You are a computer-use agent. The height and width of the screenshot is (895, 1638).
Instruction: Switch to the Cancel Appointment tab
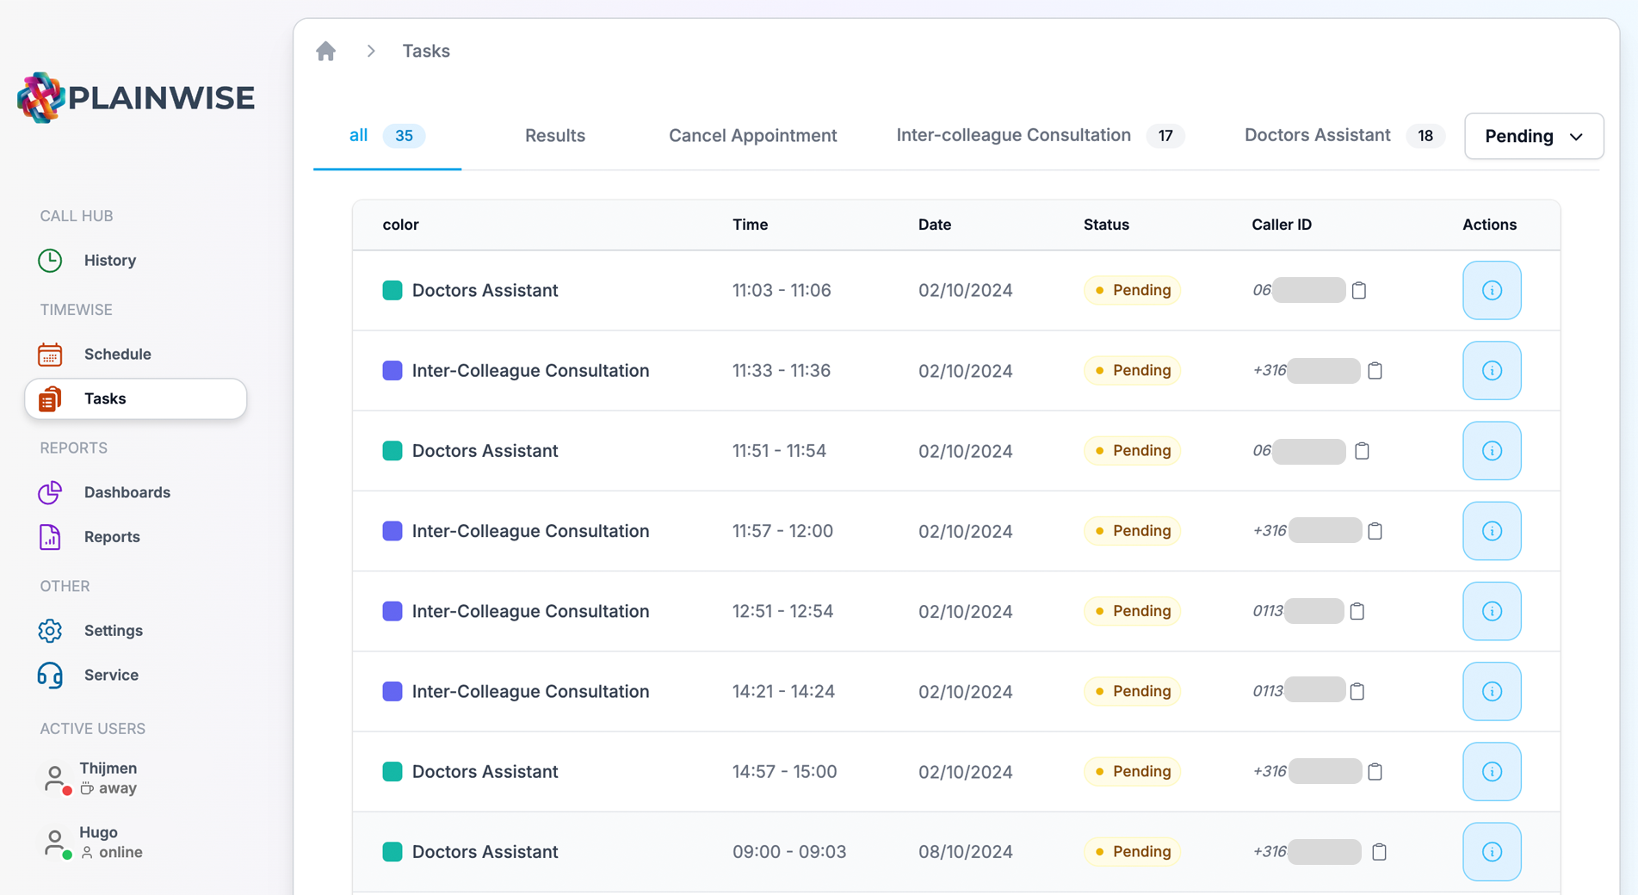(x=752, y=135)
